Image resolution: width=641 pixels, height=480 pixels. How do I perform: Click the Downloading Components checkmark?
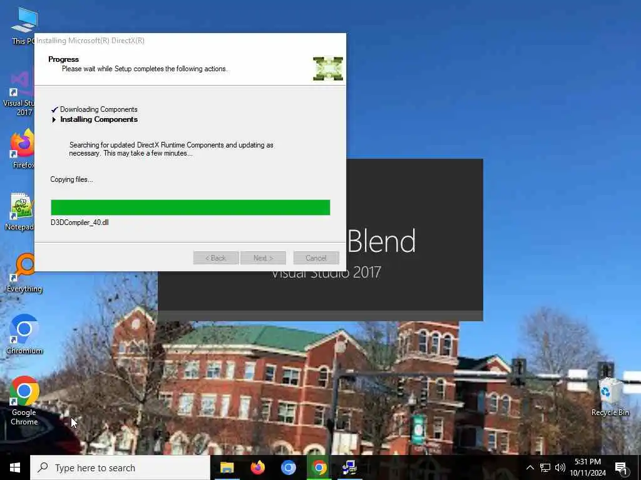click(x=54, y=109)
